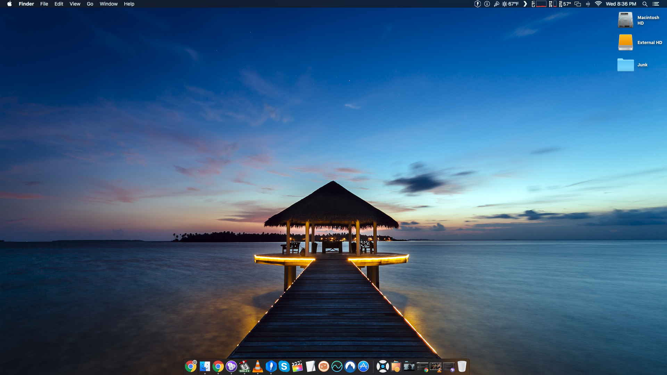Launch Skype from the Dock
The width and height of the screenshot is (667, 375).
[284, 366]
